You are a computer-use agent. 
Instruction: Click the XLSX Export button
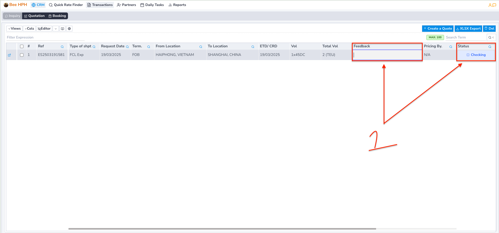point(468,29)
